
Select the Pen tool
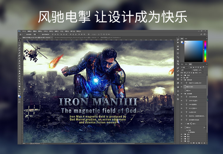(x=20, y=76)
